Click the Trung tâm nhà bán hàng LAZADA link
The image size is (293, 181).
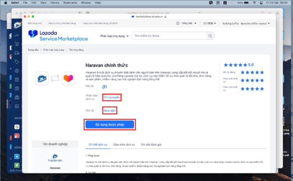pyautogui.click(x=100, y=23)
